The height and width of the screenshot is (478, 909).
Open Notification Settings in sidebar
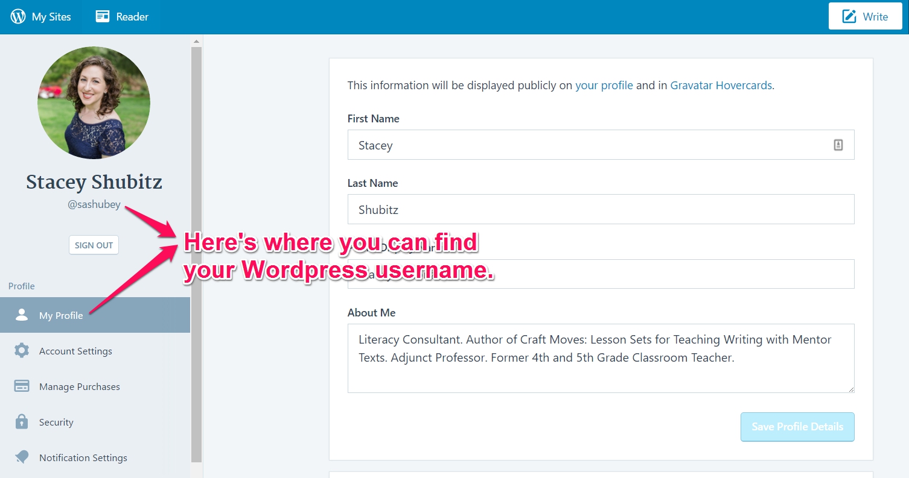(83, 458)
